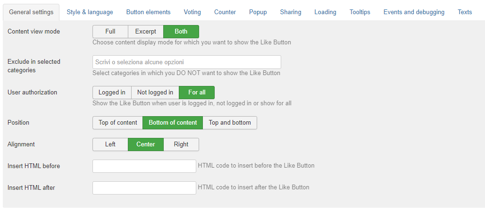Open the Popup settings tab
The width and height of the screenshot is (485, 212).
[258, 12]
